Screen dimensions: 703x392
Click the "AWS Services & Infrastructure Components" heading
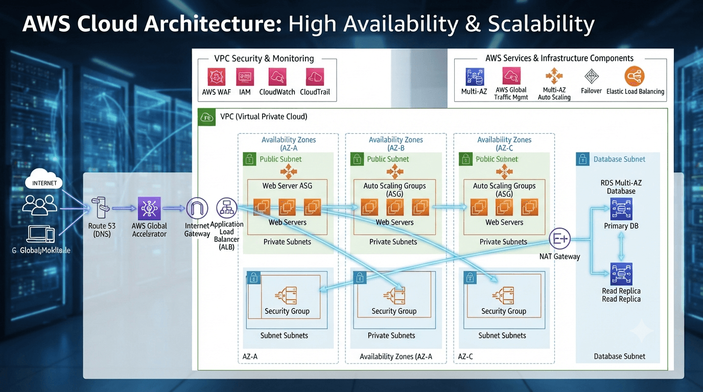[559, 58]
